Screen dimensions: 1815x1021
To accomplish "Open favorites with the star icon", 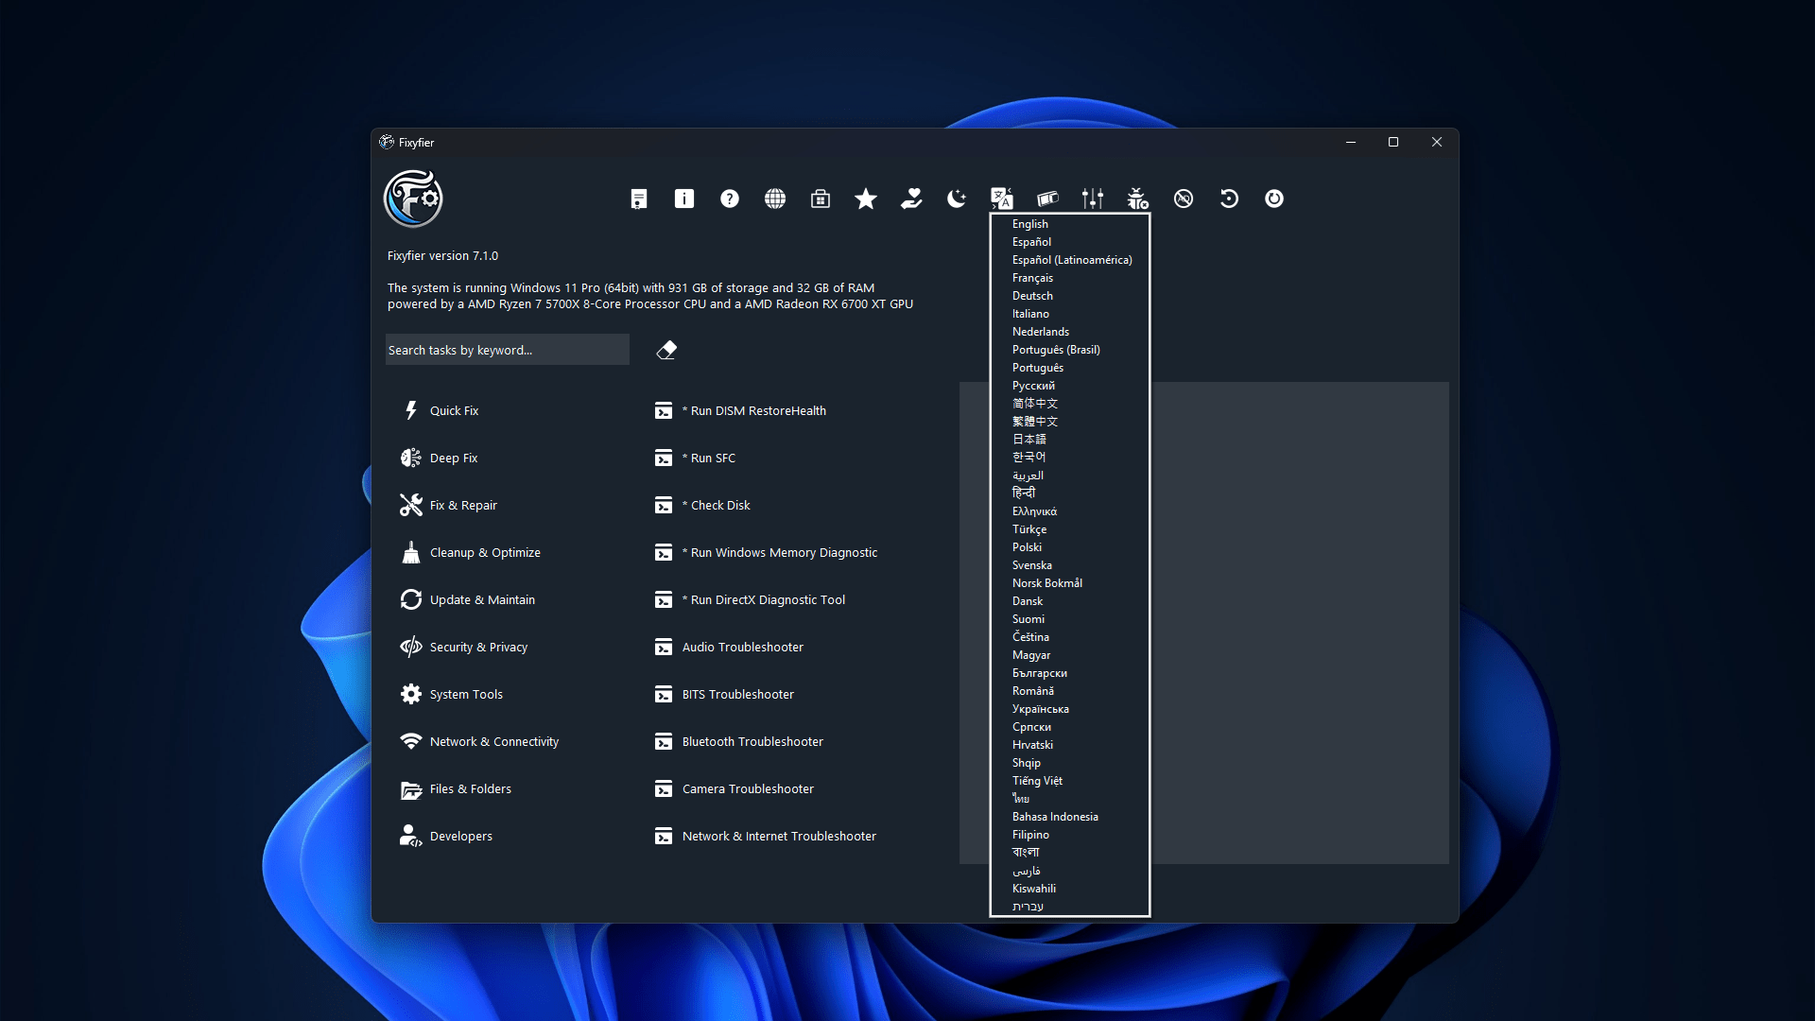I will coord(865,199).
